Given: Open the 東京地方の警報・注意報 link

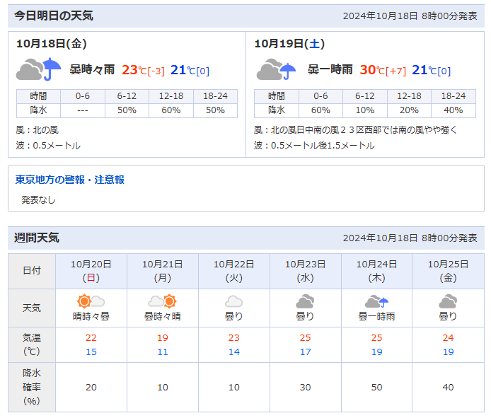Looking at the screenshot, I should pyautogui.click(x=70, y=180).
